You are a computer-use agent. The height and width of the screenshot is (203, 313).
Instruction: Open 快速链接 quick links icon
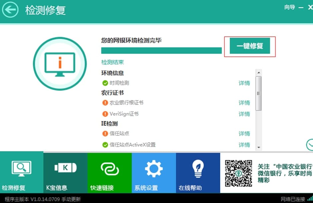pos(109,169)
